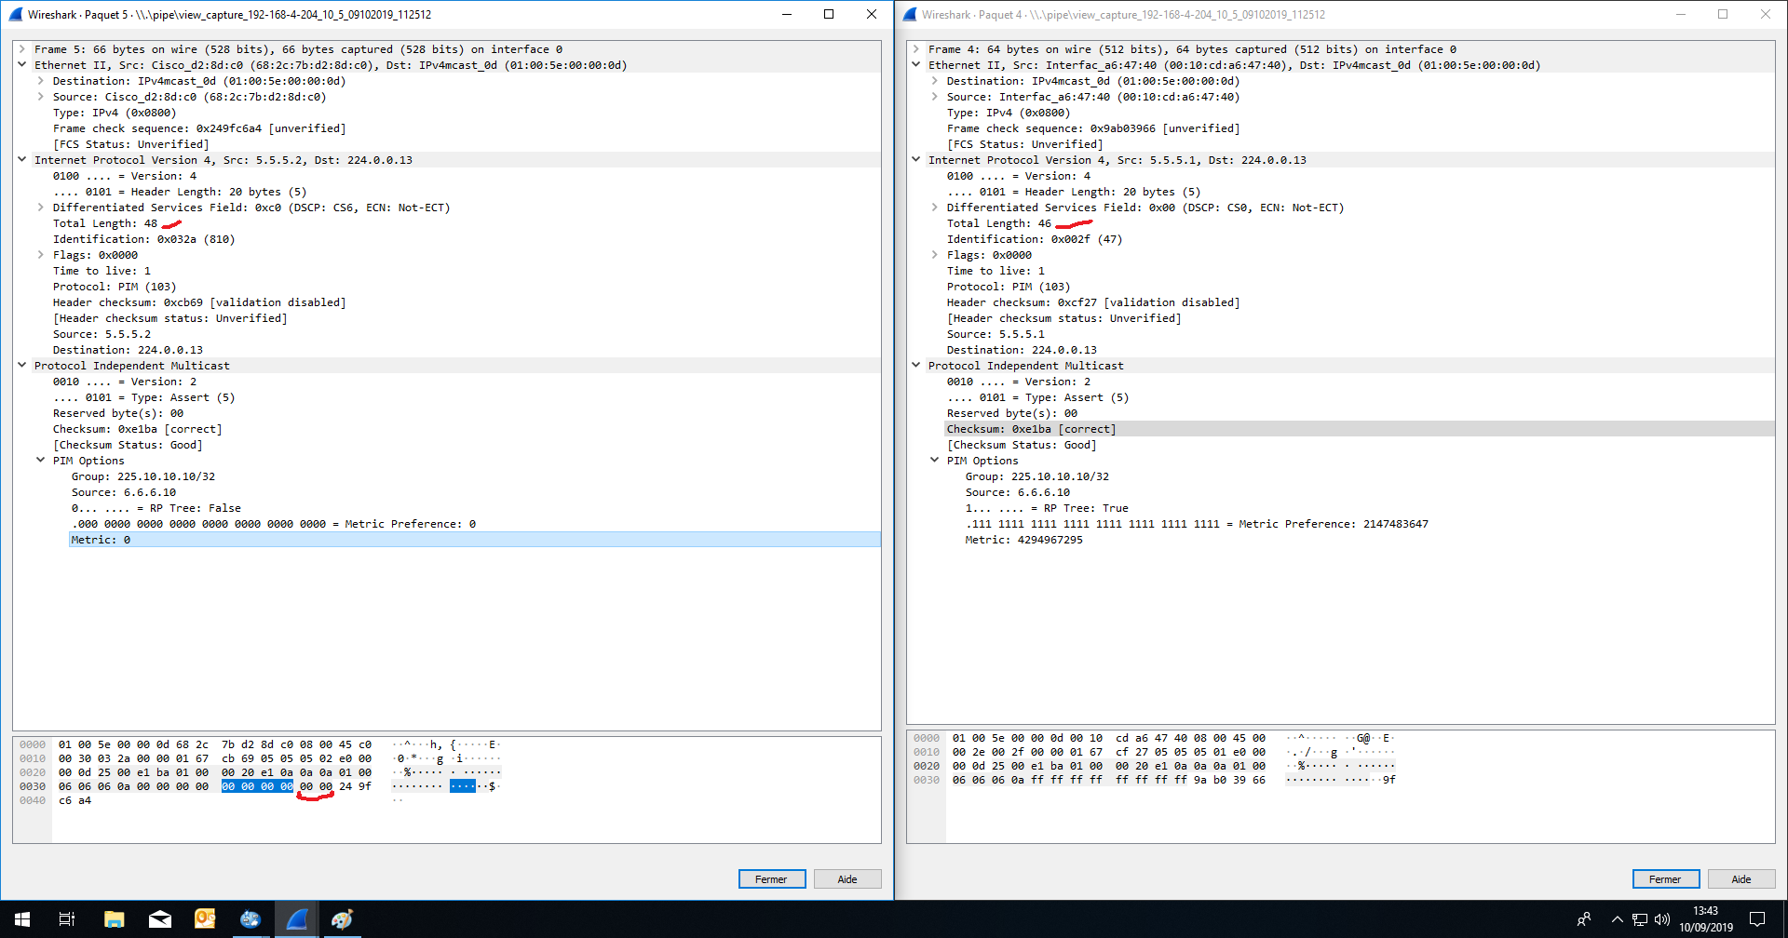This screenshot has width=1788, height=938.
Task: Expand Source: Interfac_a6:47:40 row
Action: tap(934, 97)
